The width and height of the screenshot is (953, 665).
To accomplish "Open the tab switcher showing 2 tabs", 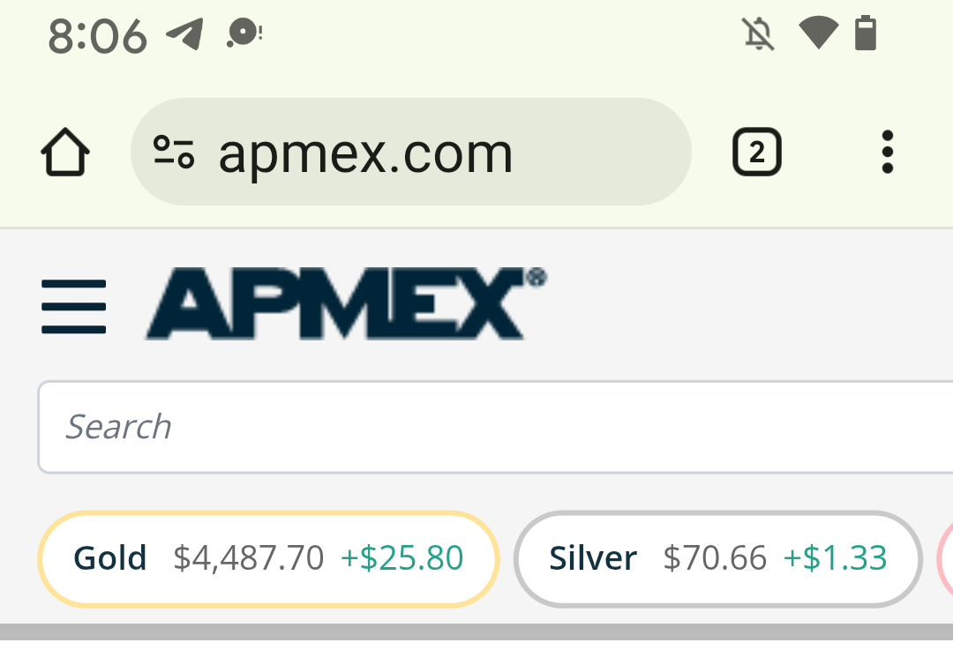I will coord(756,153).
